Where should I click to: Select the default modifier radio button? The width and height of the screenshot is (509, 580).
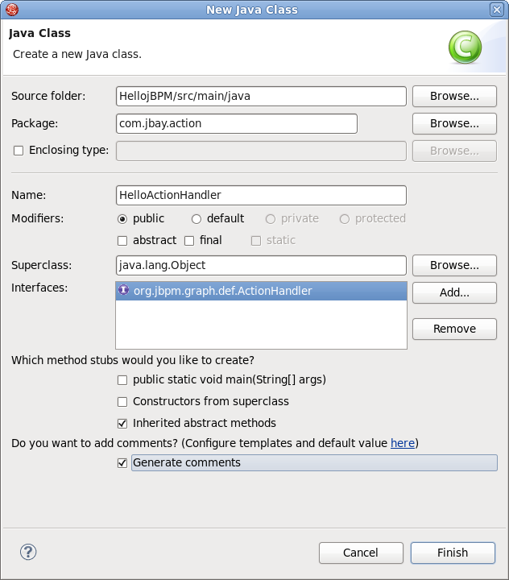click(x=197, y=219)
